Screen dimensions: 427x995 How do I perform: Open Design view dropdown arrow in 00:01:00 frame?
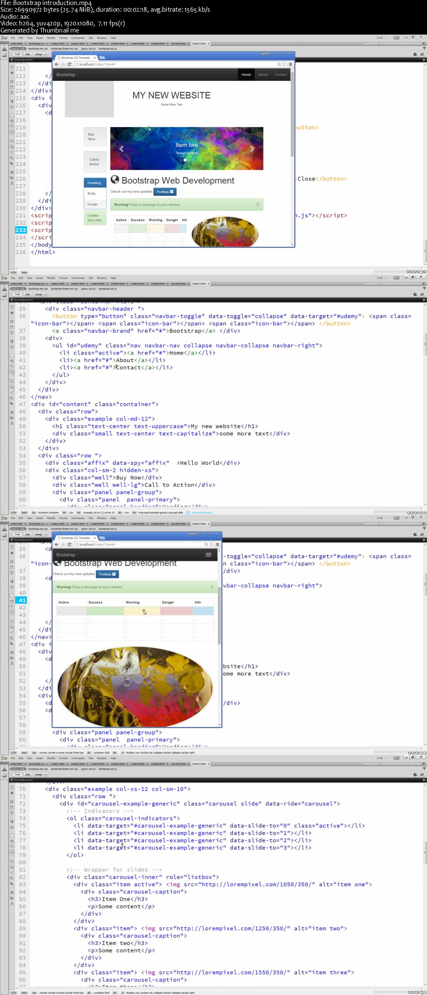[46, 294]
